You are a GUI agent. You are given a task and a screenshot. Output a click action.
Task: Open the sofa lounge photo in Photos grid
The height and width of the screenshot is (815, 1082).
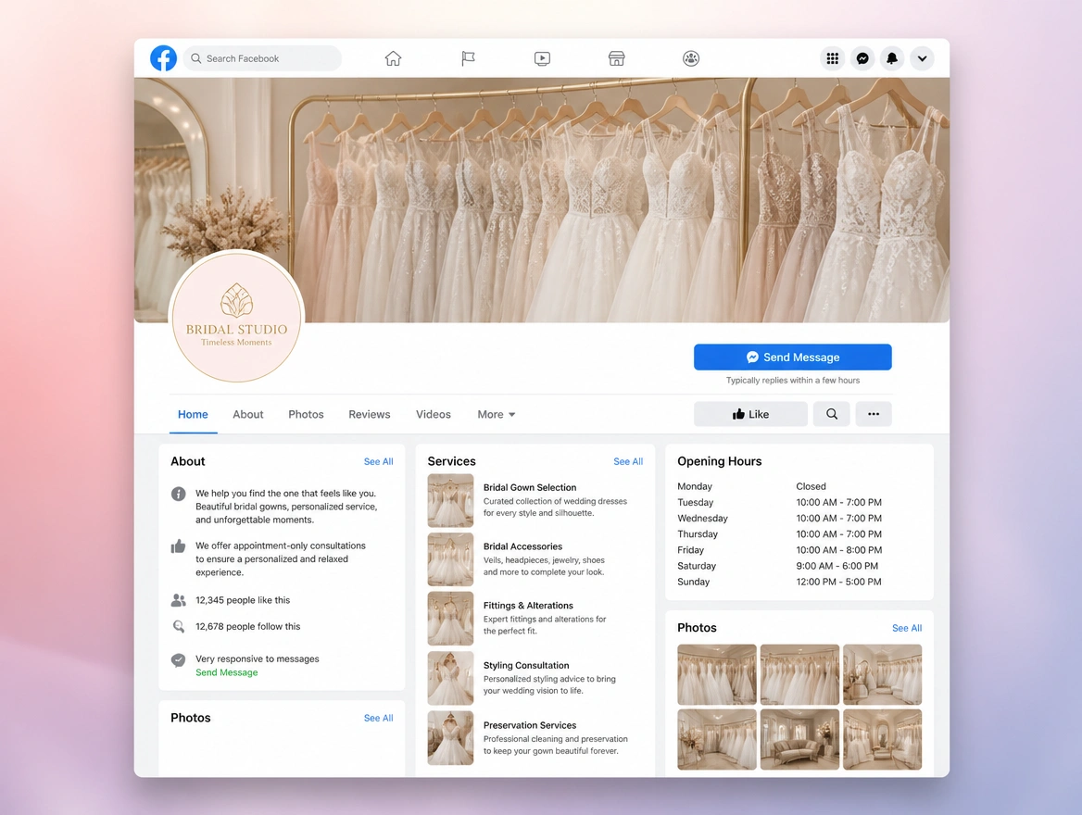[799, 739]
